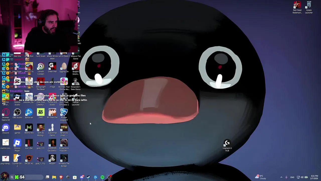Open Doki Doki Literature shortcut

point(41,100)
